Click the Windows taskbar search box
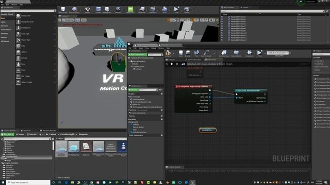The width and height of the screenshot is (330, 185). [28, 182]
